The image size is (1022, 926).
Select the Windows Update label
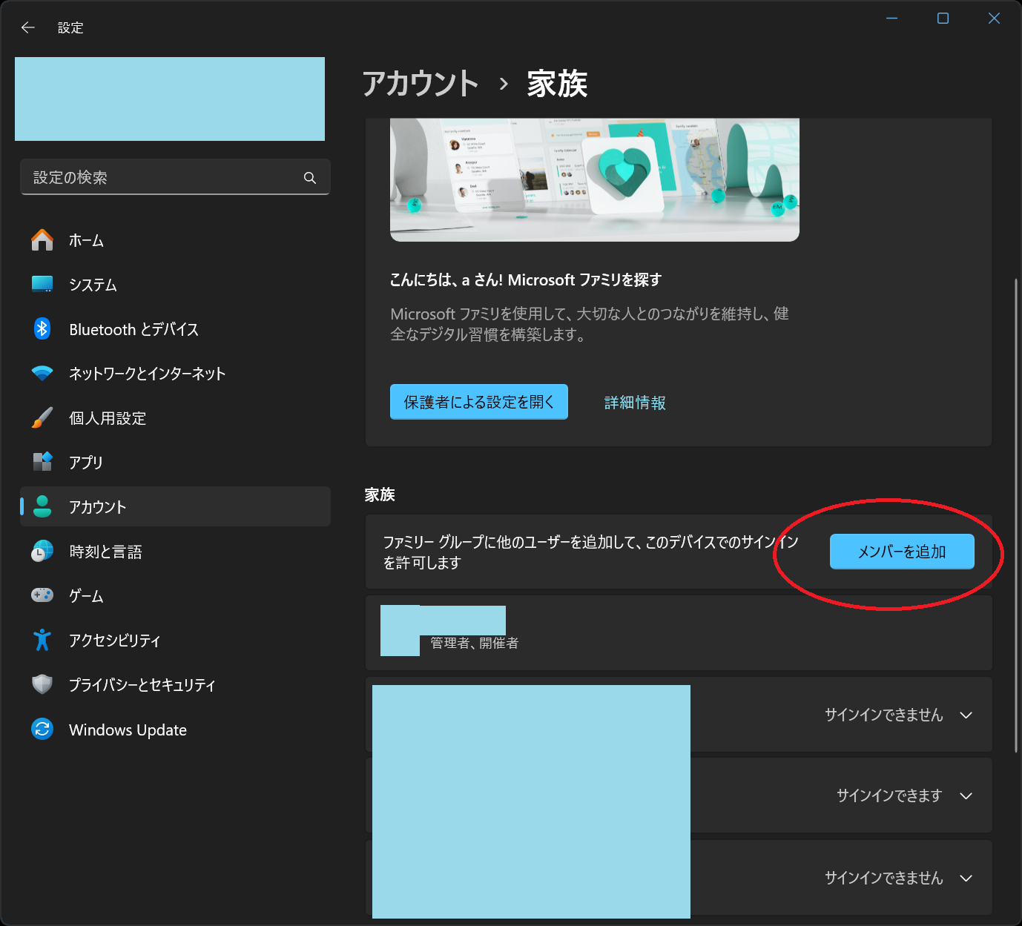(x=128, y=730)
